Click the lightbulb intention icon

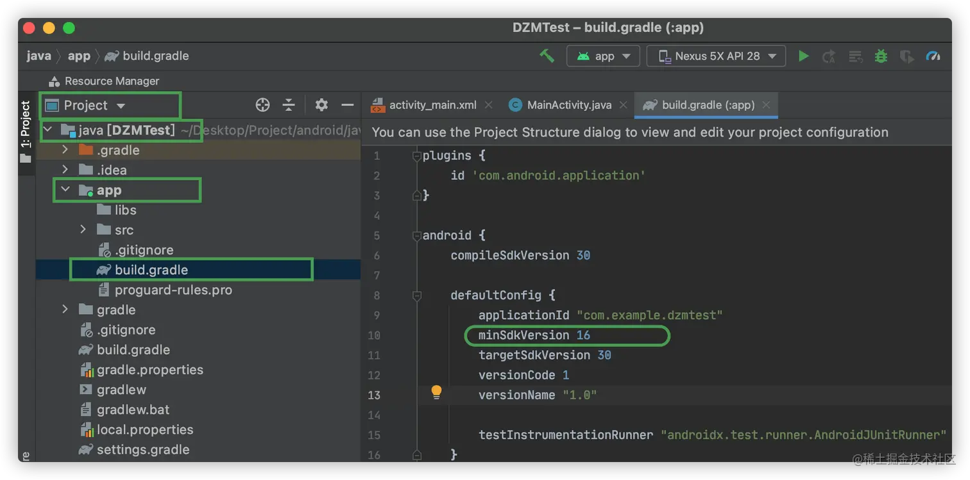click(x=436, y=392)
